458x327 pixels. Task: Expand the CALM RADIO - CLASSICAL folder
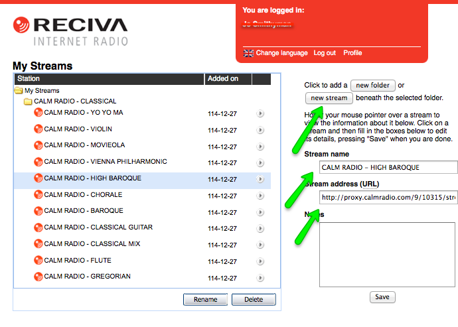coord(28,101)
